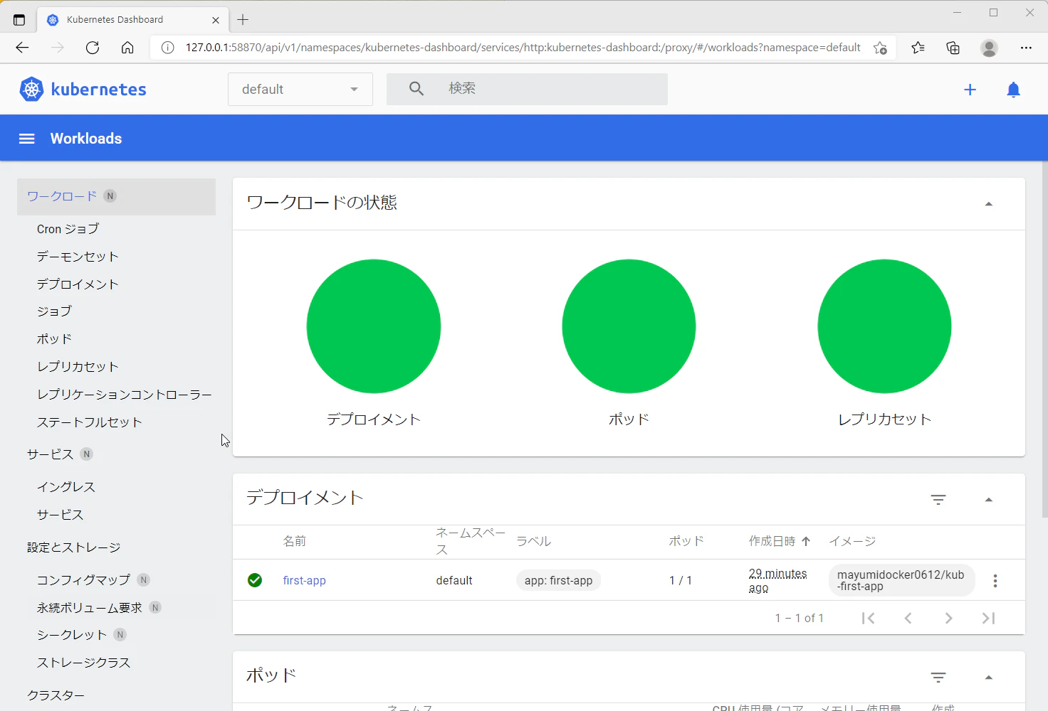Viewport: 1048px width, 711px height.
Task: Open イングレス in sidebar
Action: point(66,487)
